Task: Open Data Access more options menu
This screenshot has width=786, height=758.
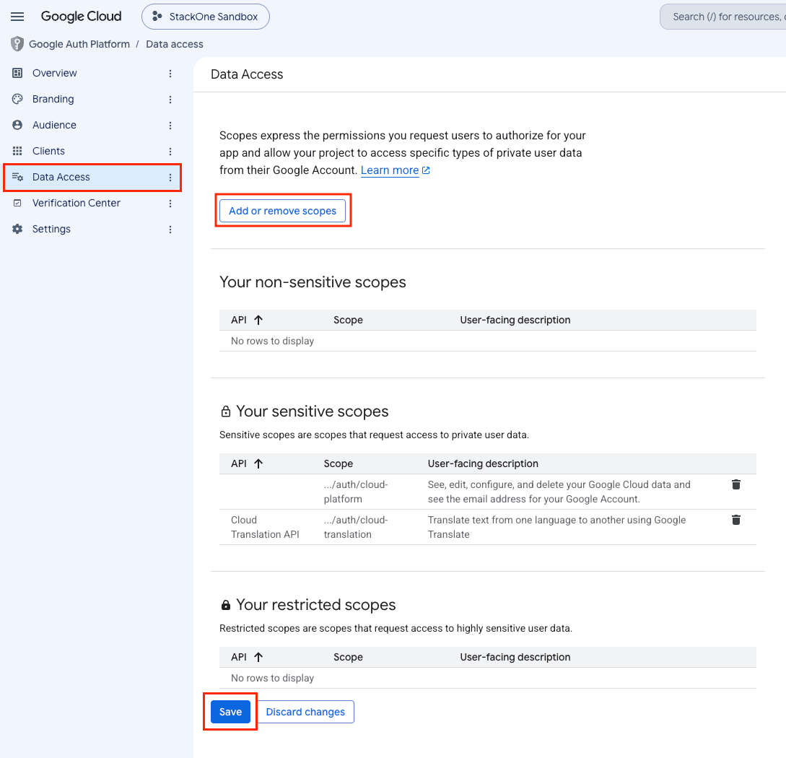Action: [x=170, y=178]
